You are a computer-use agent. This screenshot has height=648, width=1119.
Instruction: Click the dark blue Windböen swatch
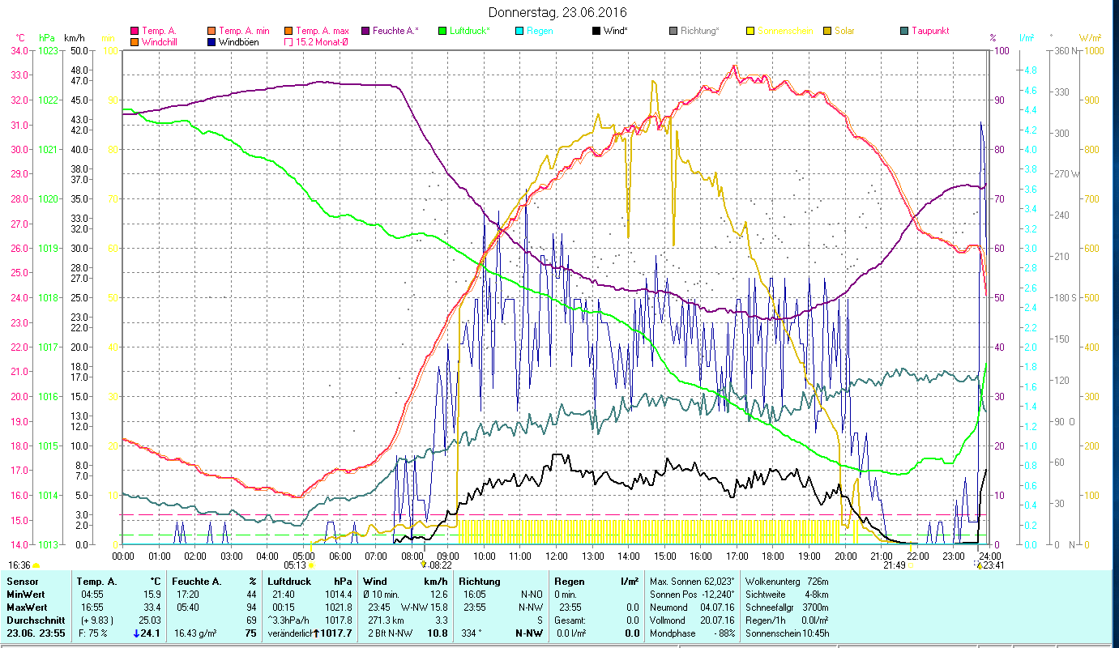(211, 42)
